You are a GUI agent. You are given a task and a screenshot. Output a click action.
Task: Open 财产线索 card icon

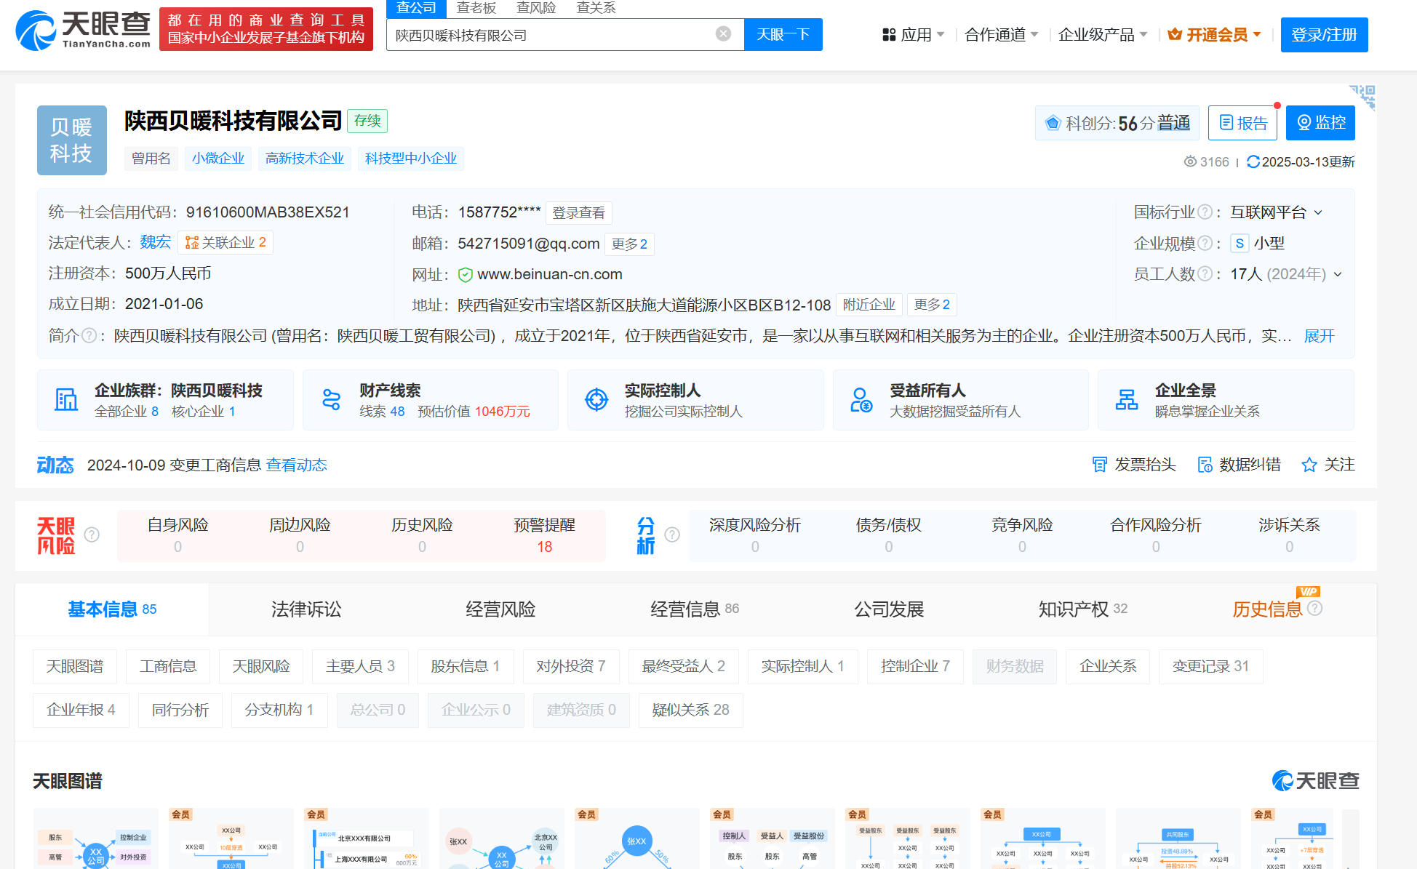click(332, 399)
